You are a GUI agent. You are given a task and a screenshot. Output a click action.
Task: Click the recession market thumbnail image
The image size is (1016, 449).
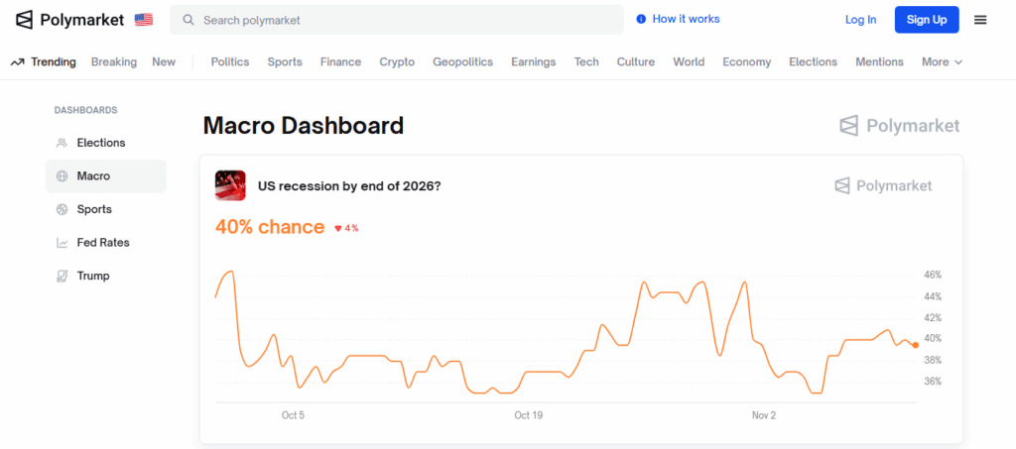coord(230,185)
